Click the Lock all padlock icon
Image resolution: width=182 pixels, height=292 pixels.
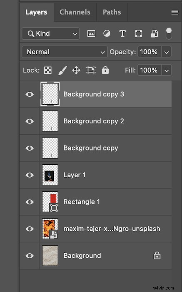pyautogui.click(x=105, y=70)
